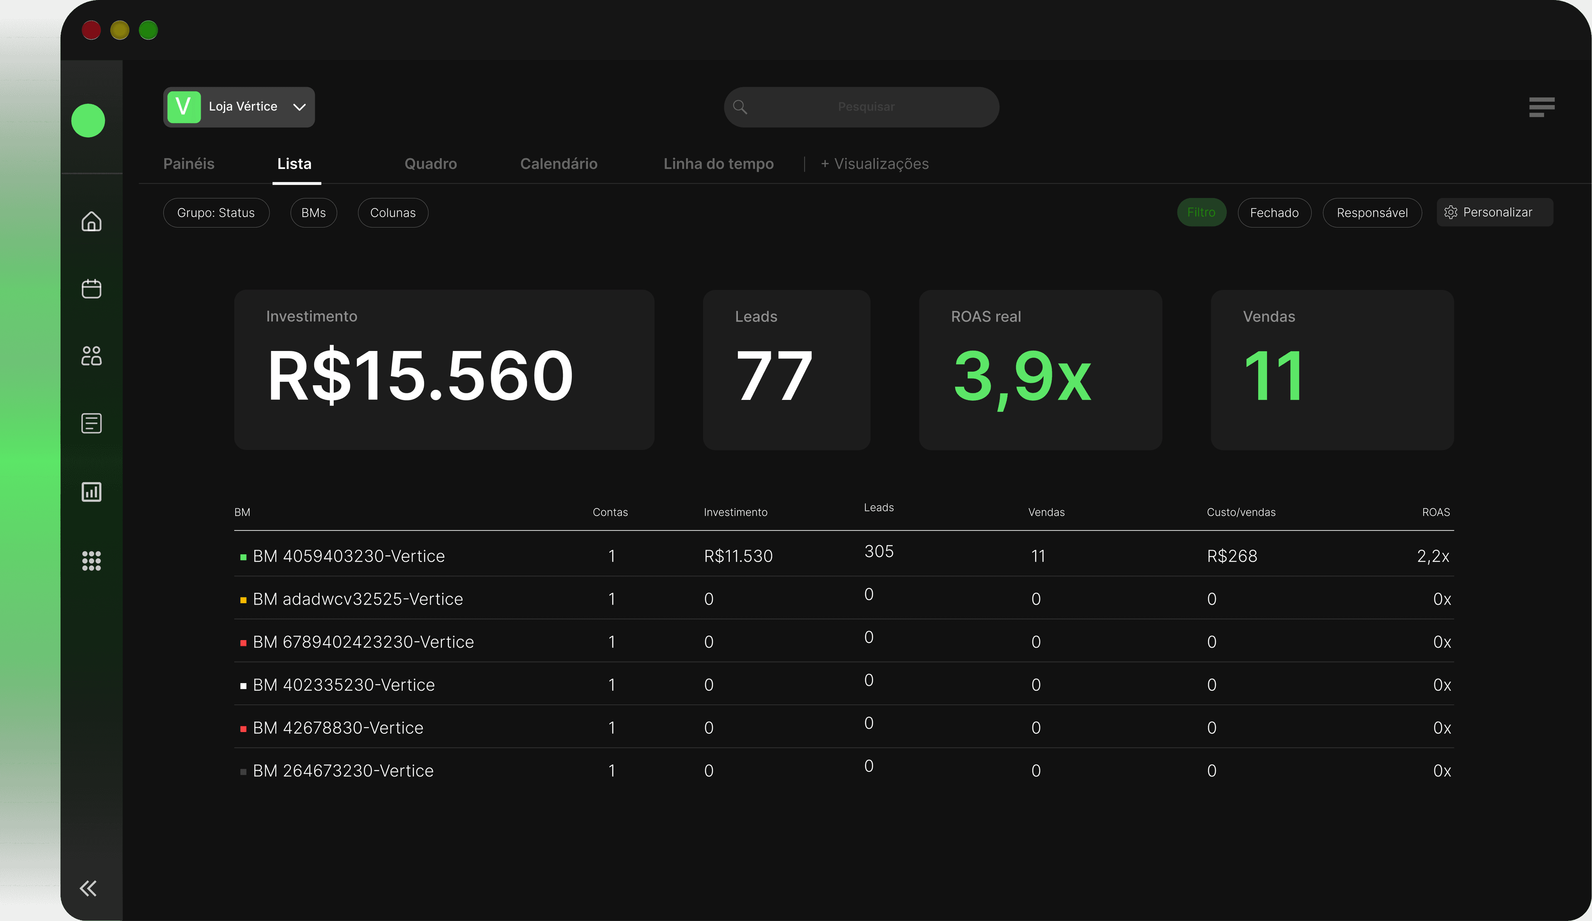The height and width of the screenshot is (921, 1592).
Task: Click the 305 leads cell
Action: [x=879, y=551]
